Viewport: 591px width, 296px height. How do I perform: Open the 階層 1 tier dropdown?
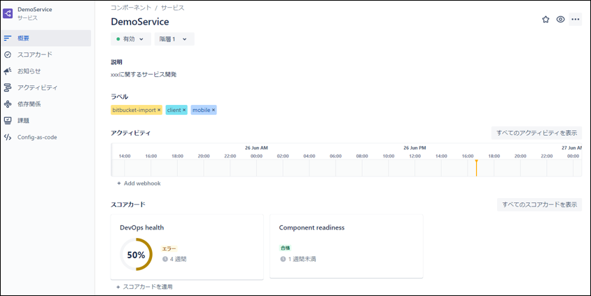174,39
